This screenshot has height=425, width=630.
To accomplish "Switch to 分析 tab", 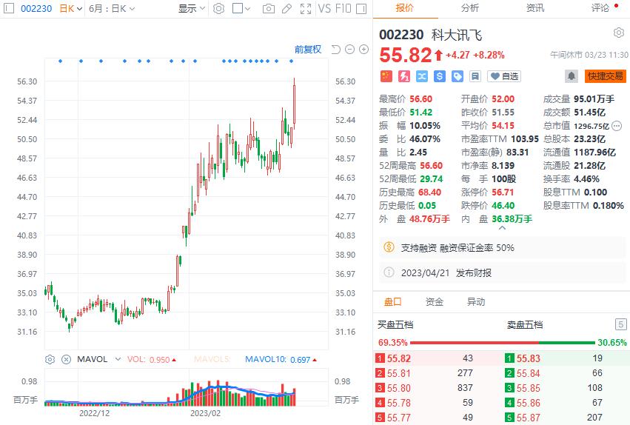I will (470, 8).
